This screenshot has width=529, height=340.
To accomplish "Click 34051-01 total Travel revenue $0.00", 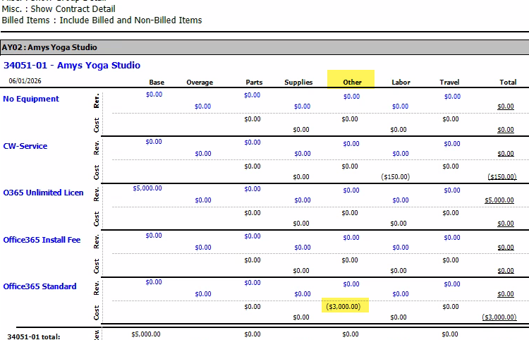I will (450, 334).
